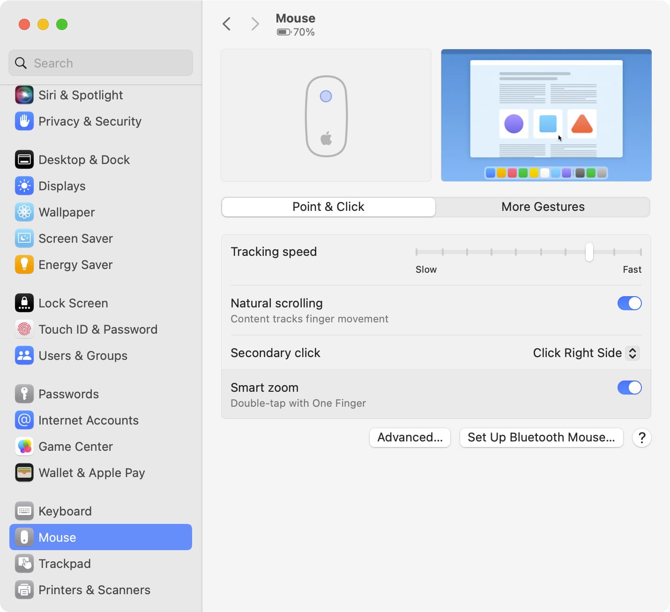Disable Natural scrolling
Screen dimensions: 670x612
pos(629,303)
